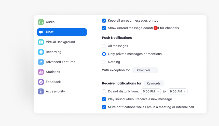Click the Virtual Background person icon
This screenshot has height=126, width=219.
click(x=41, y=42)
